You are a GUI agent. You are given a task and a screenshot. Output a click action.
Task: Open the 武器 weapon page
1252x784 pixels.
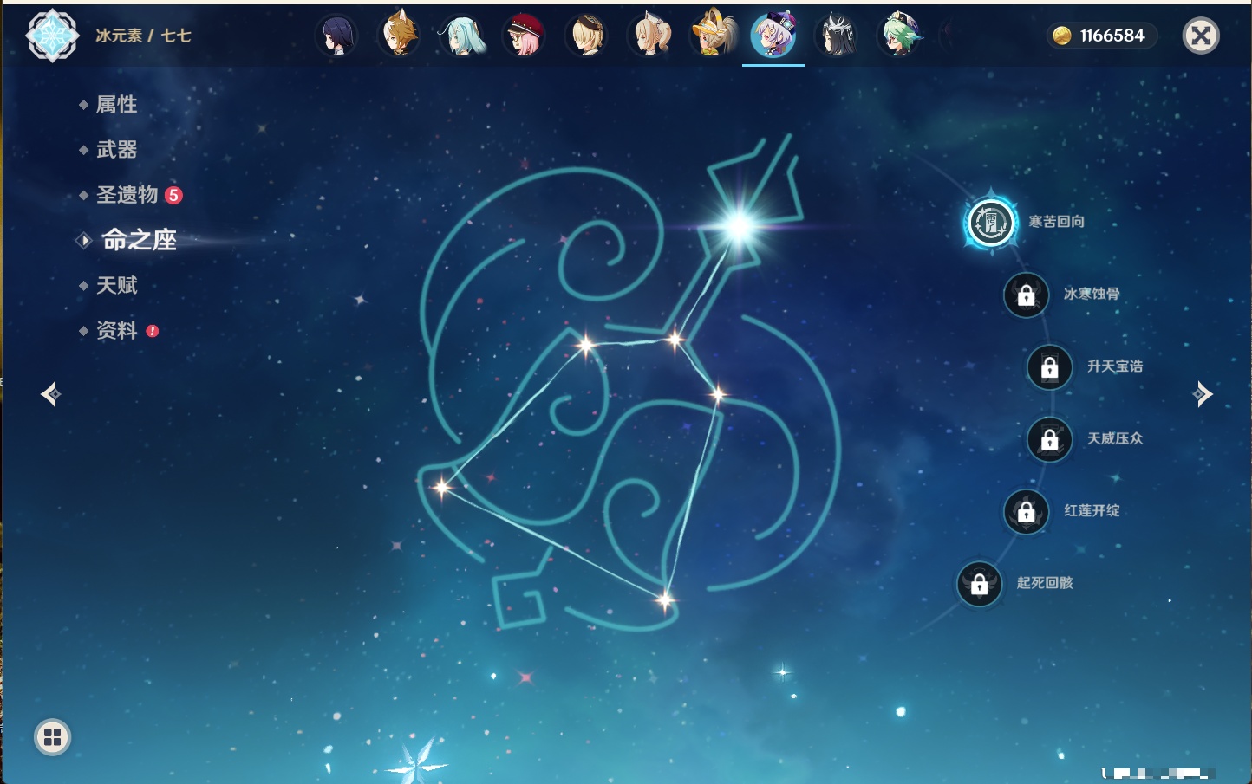coord(116,150)
